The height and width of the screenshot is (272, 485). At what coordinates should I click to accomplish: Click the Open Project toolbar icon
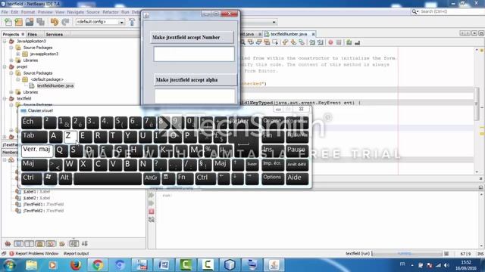[x=30, y=22]
